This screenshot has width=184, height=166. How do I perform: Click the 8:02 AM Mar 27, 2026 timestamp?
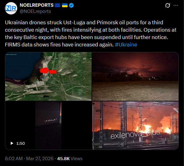pyautogui.click(x=29, y=159)
